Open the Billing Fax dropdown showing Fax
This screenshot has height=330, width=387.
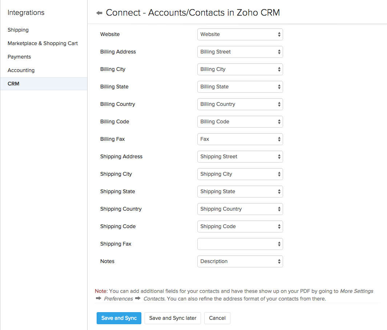pos(240,139)
